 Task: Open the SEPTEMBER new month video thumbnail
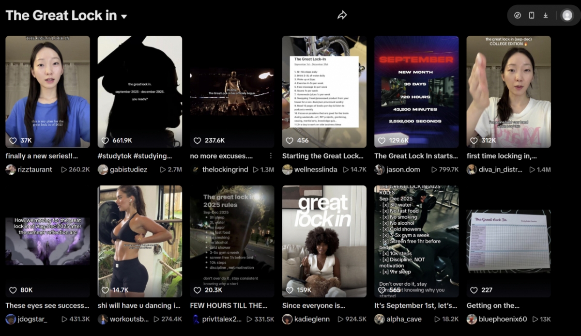tap(416, 91)
